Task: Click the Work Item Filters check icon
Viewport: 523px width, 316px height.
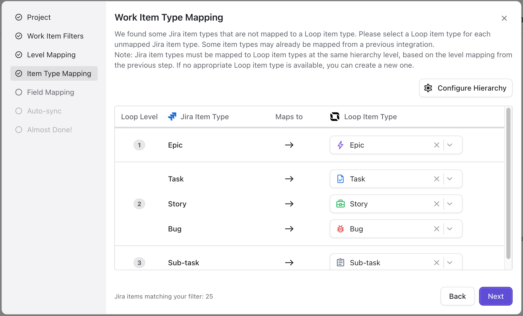Action: click(x=19, y=36)
